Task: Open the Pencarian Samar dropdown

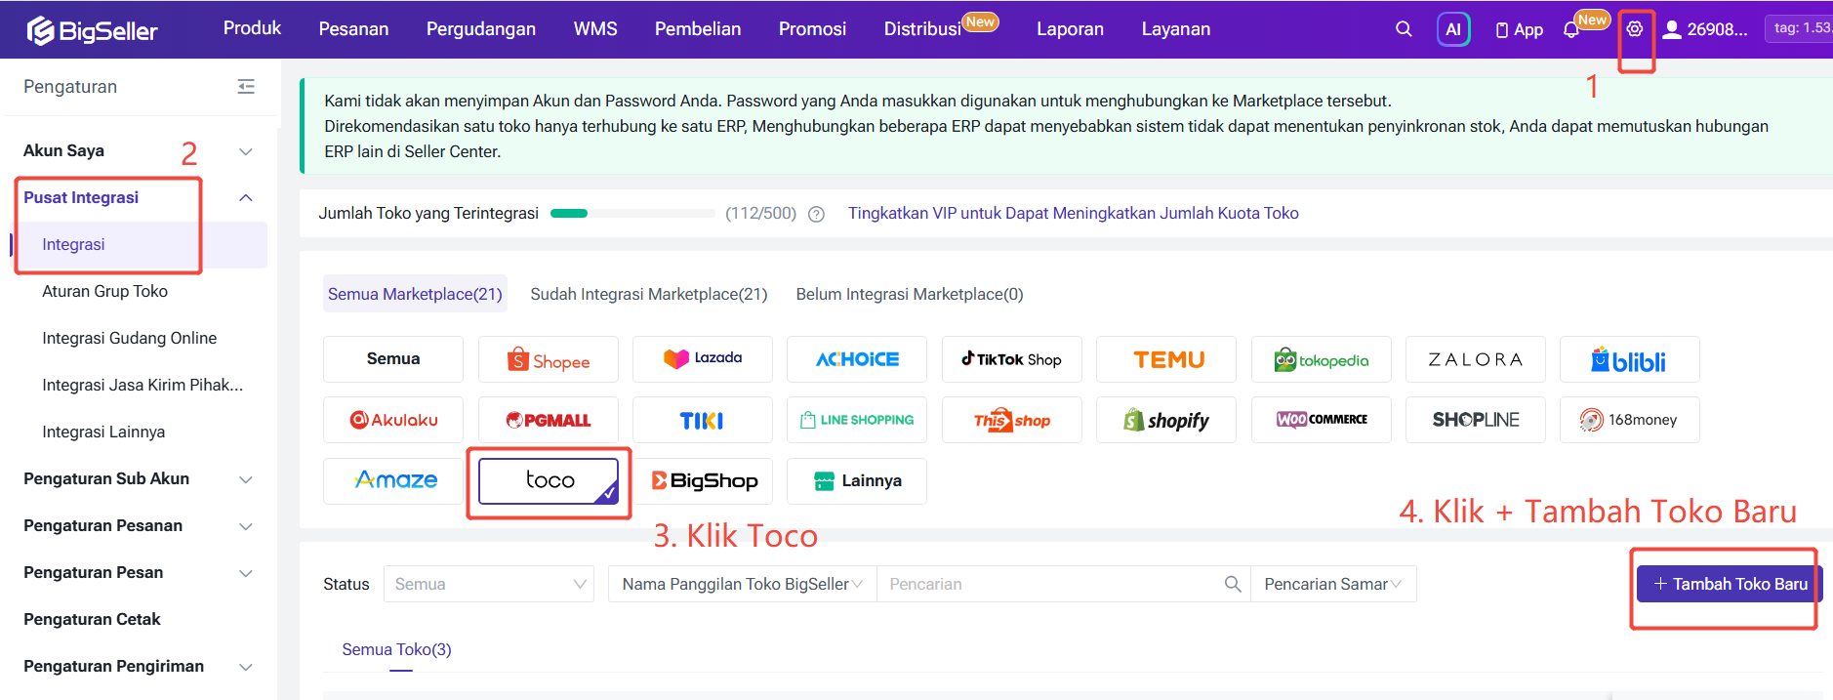Action: 1333,584
